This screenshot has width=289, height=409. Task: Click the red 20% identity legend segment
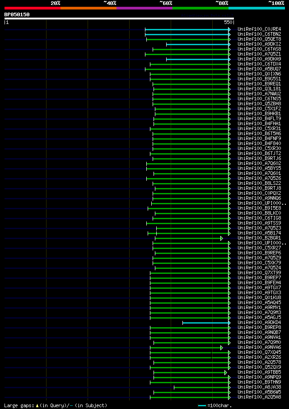(x=33, y=8)
